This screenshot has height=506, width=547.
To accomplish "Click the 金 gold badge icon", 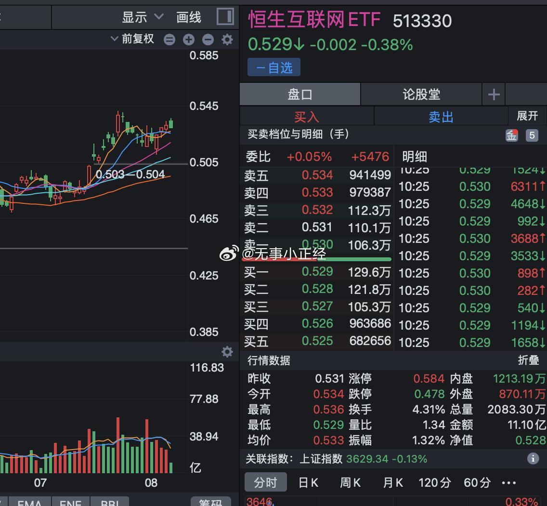I will (512, 135).
